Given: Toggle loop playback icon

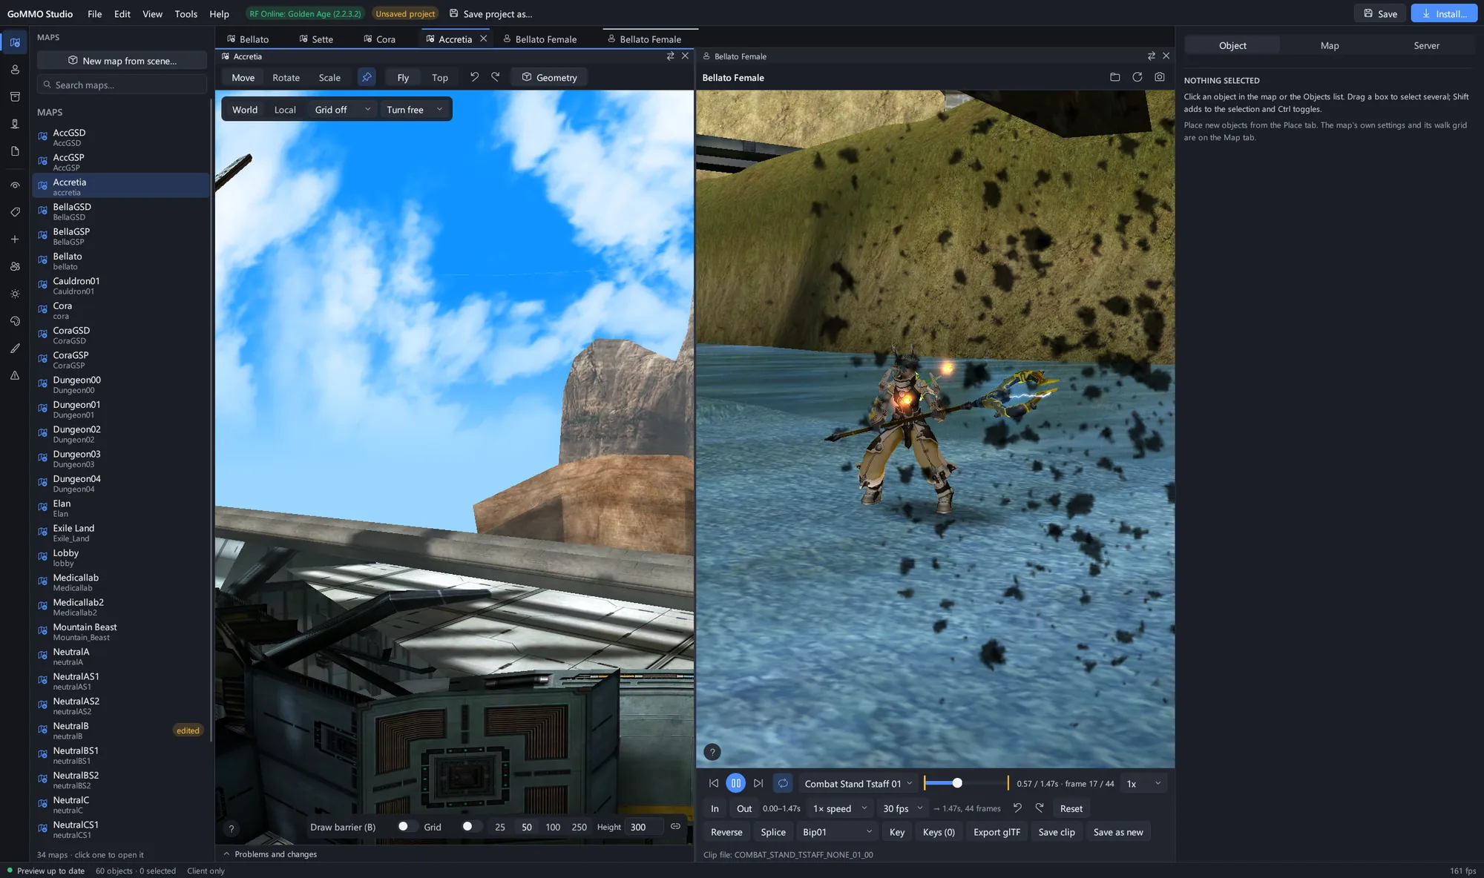Looking at the screenshot, I should click(x=783, y=783).
